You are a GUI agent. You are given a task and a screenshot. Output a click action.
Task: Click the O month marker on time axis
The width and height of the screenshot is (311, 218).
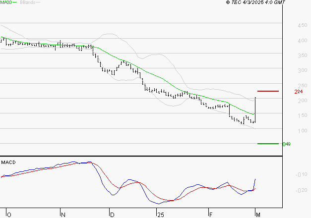coord(9,215)
